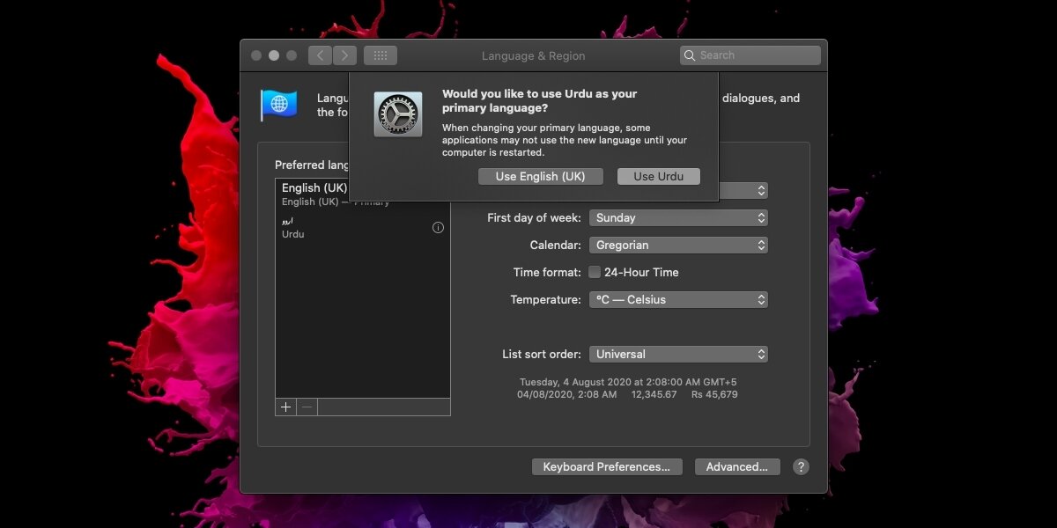The image size is (1057, 528).
Task: Click the back navigation arrow
Action: [x=320, y=55]
